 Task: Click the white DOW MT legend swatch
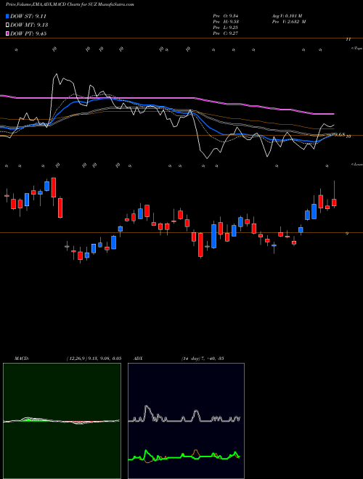pos(8,25)
